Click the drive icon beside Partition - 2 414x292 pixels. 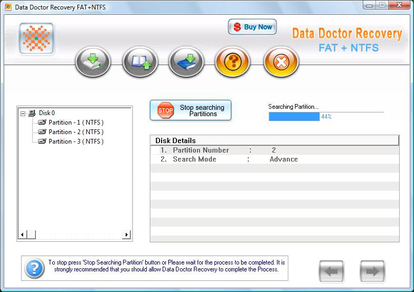click(x=42, y=132)
